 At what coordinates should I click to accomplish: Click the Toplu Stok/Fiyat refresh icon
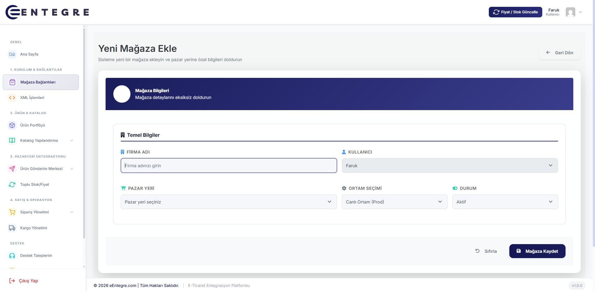click(x=12, y=185)
